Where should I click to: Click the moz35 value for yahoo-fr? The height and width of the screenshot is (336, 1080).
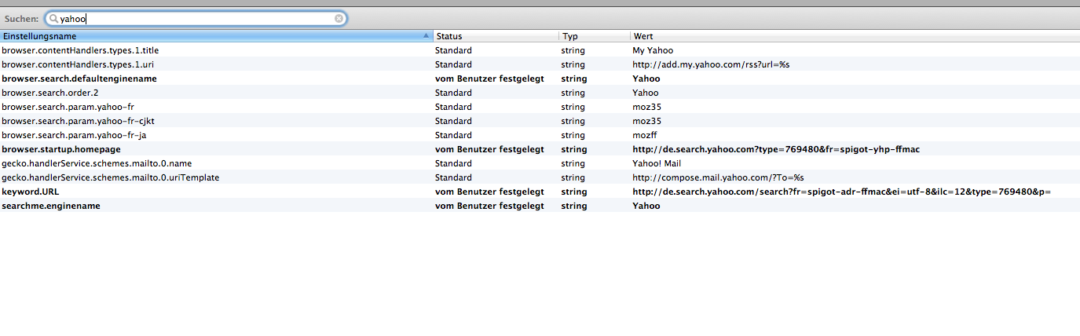(x=647, y=107)
